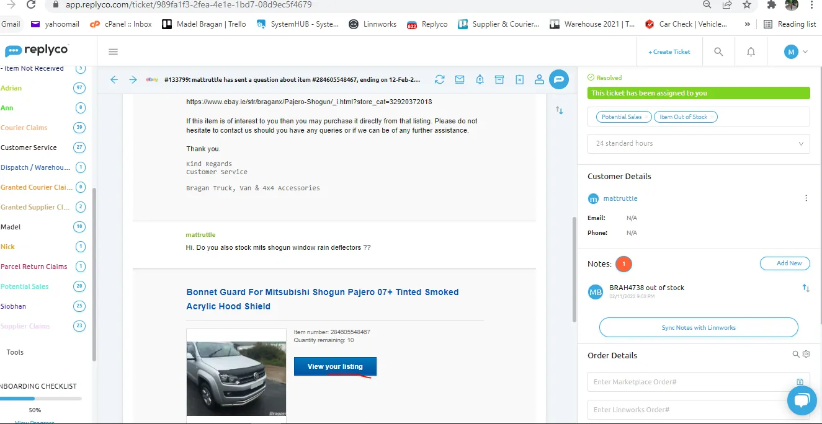Click save icon in Marketplace Order field
This screenshot has height=424, width=822.
click(800, 382)
